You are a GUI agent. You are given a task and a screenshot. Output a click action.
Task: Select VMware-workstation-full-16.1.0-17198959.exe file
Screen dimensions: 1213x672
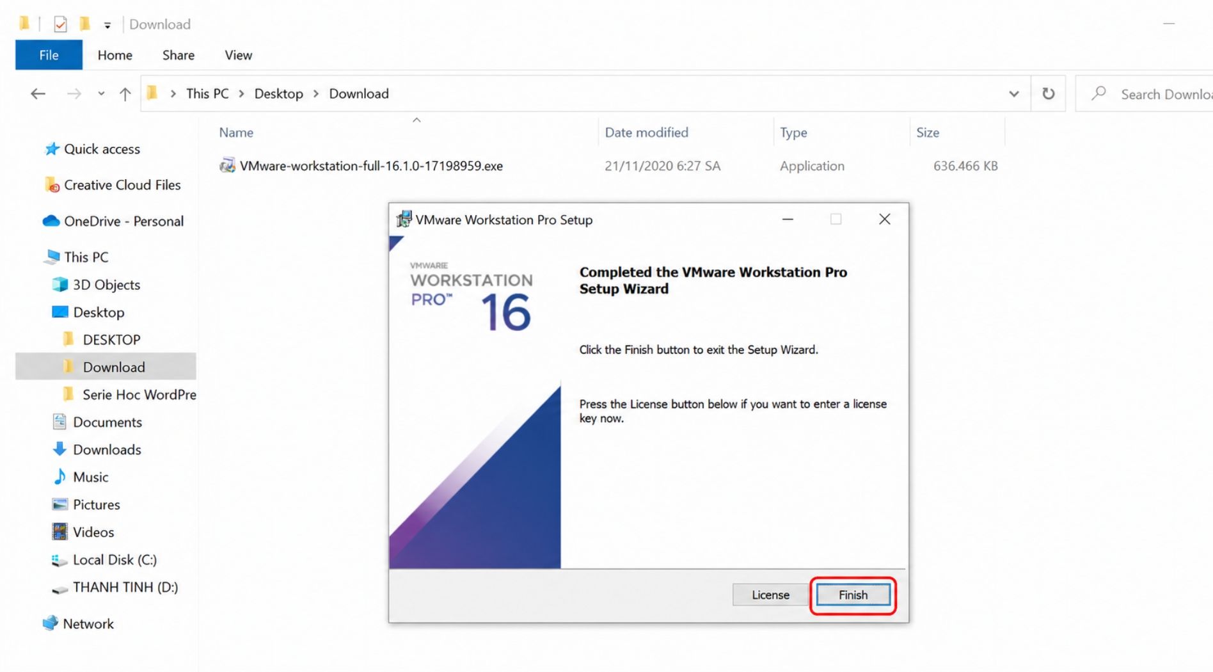[371, 166]
